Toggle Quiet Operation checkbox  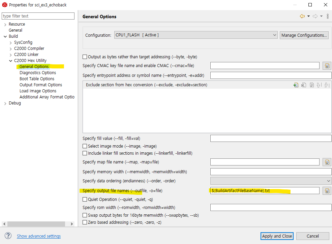coord(85,200)
